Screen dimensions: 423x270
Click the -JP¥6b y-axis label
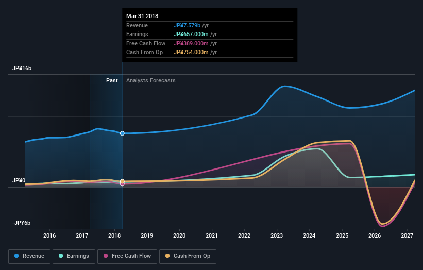[x=21, y=223]
